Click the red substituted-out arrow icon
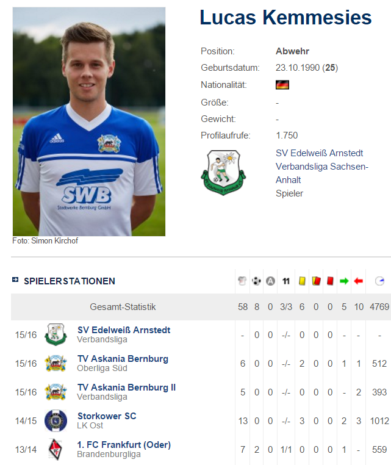This screenshot has height=465, width=391. click(x=359, y=281)
